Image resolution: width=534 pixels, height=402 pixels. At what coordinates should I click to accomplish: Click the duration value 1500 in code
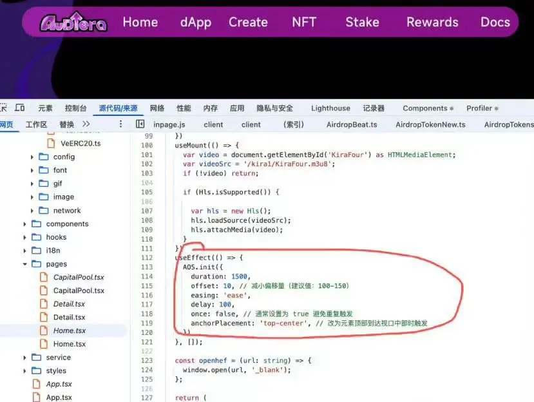click(x=239, y=276)
